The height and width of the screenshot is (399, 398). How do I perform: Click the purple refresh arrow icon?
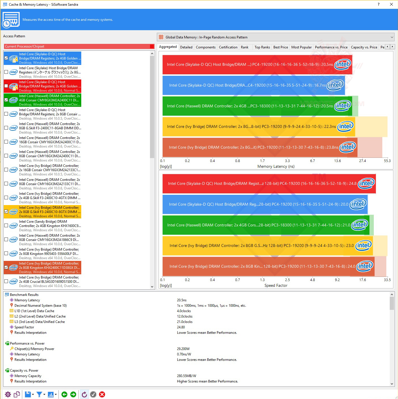[84, 394]
